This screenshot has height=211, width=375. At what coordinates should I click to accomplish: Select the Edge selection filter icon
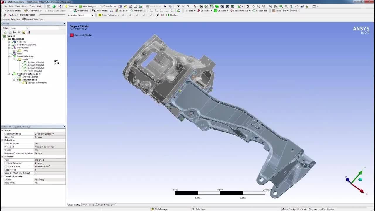[206, 6]
